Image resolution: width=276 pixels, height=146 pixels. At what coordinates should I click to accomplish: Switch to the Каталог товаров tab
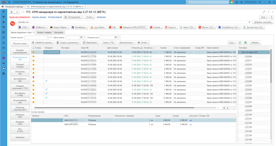[44, 32]
